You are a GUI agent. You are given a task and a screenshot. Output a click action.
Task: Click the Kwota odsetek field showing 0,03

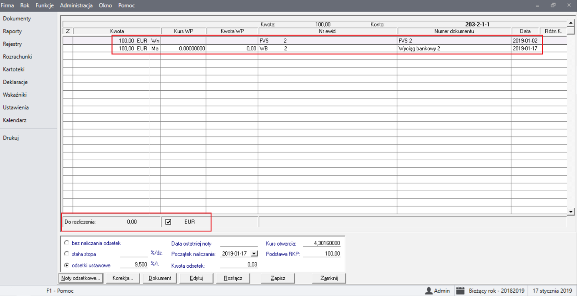tap(239, 265)
